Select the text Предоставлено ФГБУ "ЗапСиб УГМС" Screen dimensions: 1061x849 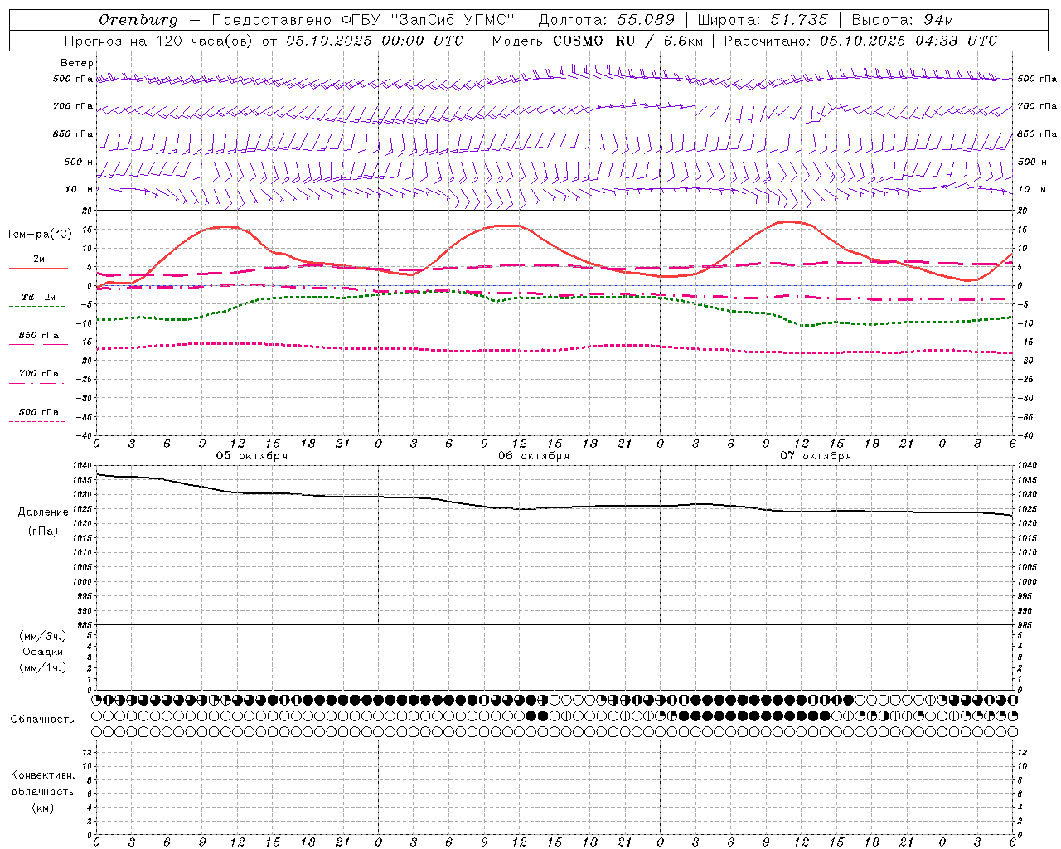(363, 20)
